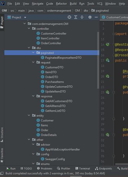This screenshot has width=128, height=177.
Task: Click the IntelliJ IDEA logo icon
Action: (3, 3)
